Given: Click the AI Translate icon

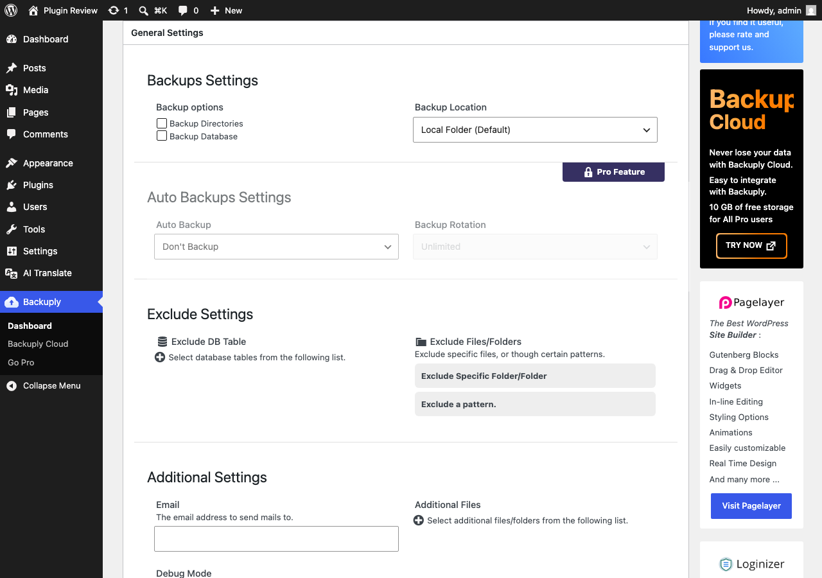Looking at the screenshot, I should [12, 273].
